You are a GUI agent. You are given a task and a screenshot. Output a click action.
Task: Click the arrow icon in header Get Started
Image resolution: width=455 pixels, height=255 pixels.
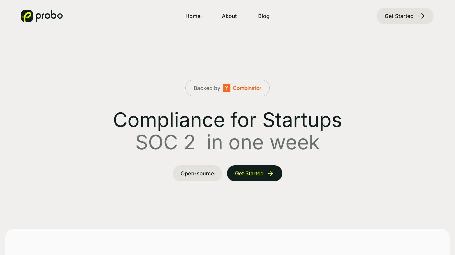(422, 16)
